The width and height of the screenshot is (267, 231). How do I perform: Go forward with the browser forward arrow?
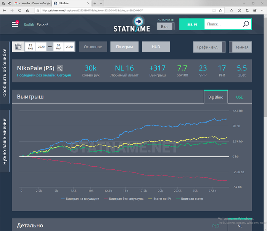12,10
